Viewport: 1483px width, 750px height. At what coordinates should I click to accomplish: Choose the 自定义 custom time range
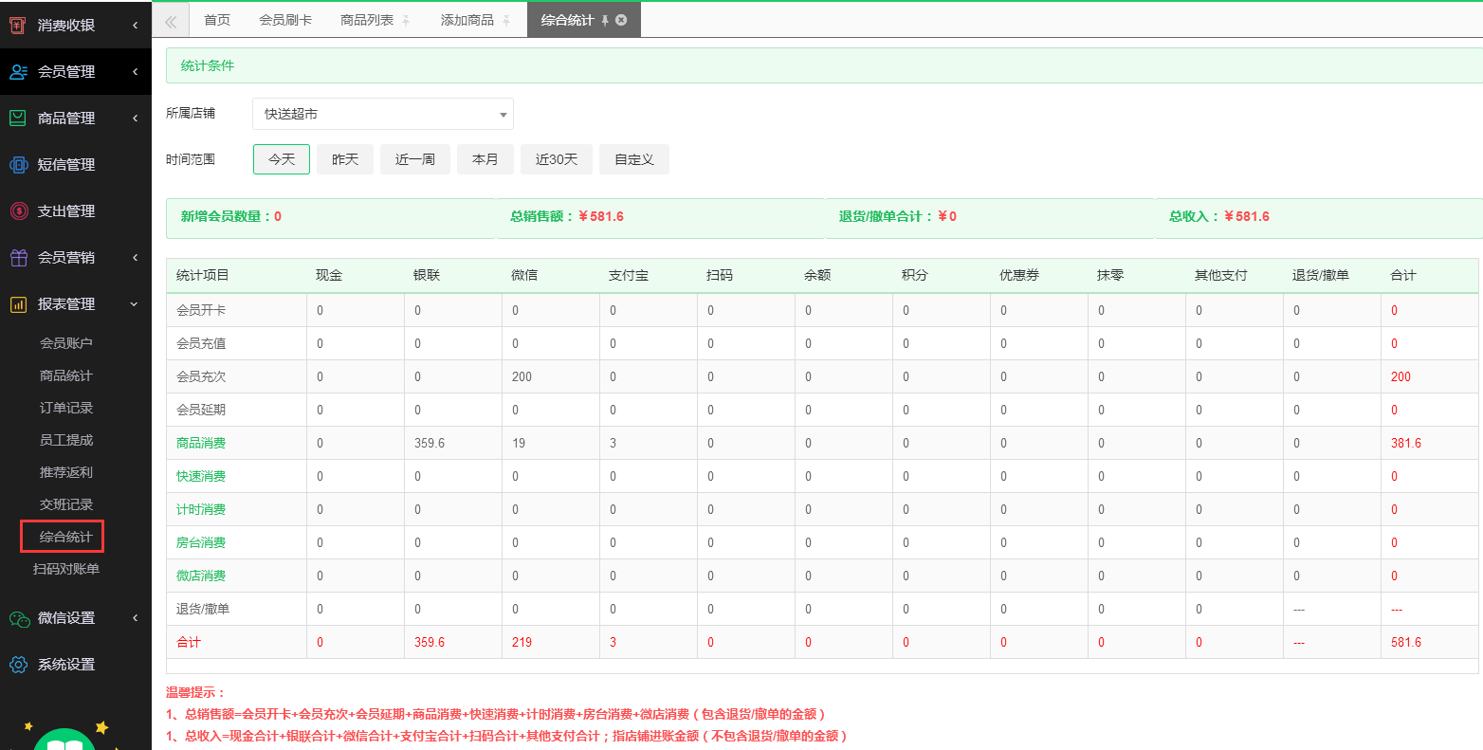click(634, 159)
